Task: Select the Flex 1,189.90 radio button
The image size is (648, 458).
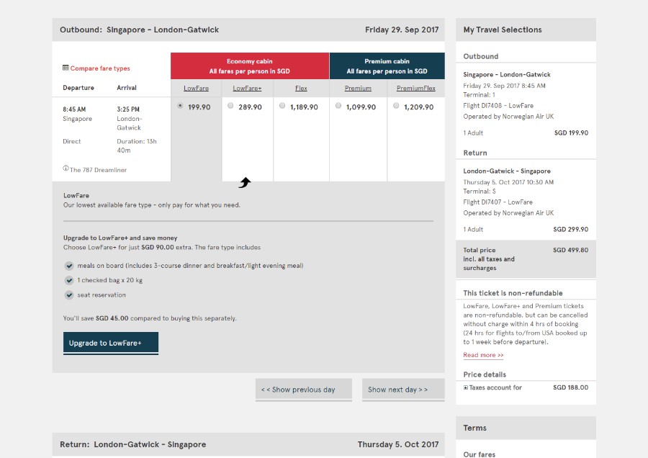Action: point(282,106)
